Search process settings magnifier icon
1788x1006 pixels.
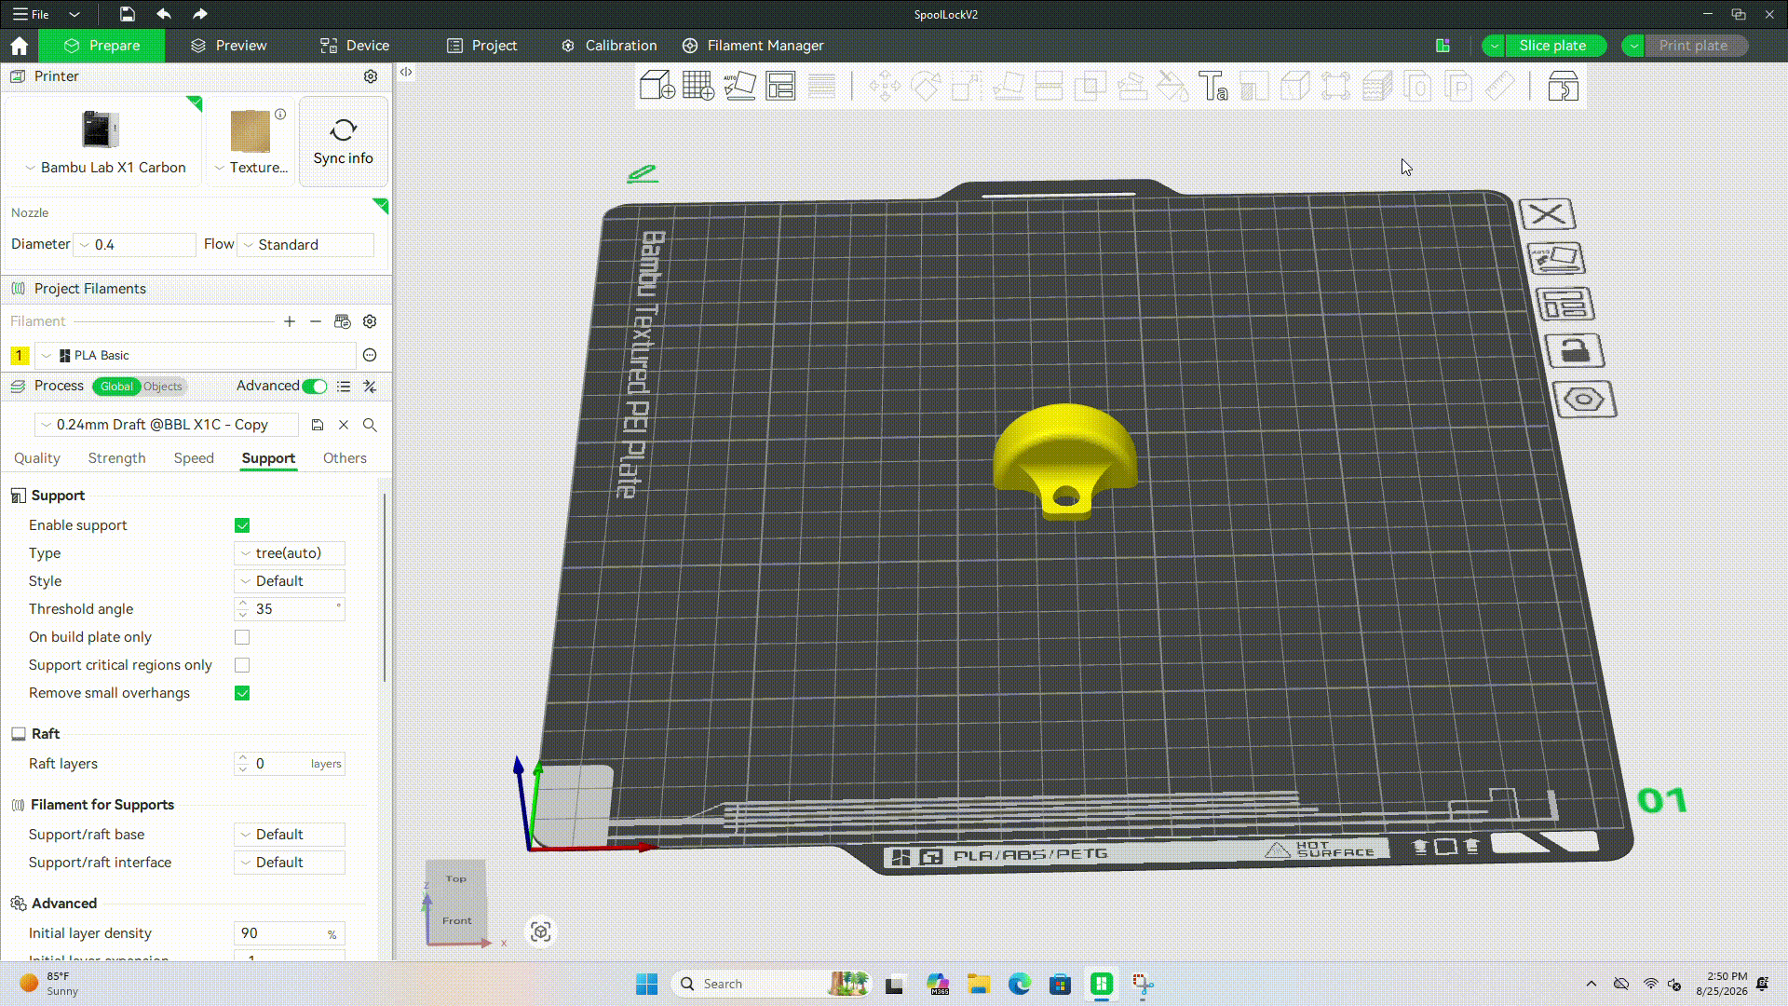370,425
